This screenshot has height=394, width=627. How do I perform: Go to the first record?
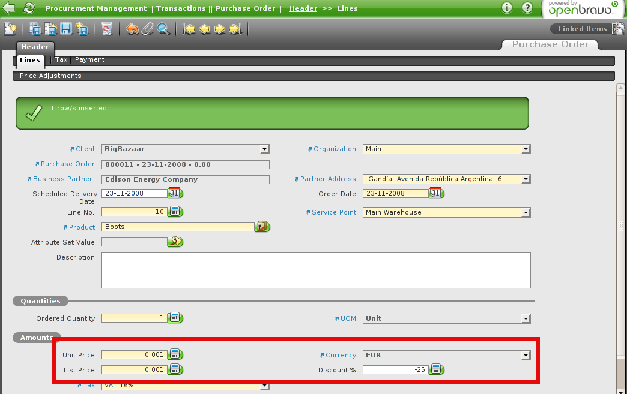click(189, 29)
